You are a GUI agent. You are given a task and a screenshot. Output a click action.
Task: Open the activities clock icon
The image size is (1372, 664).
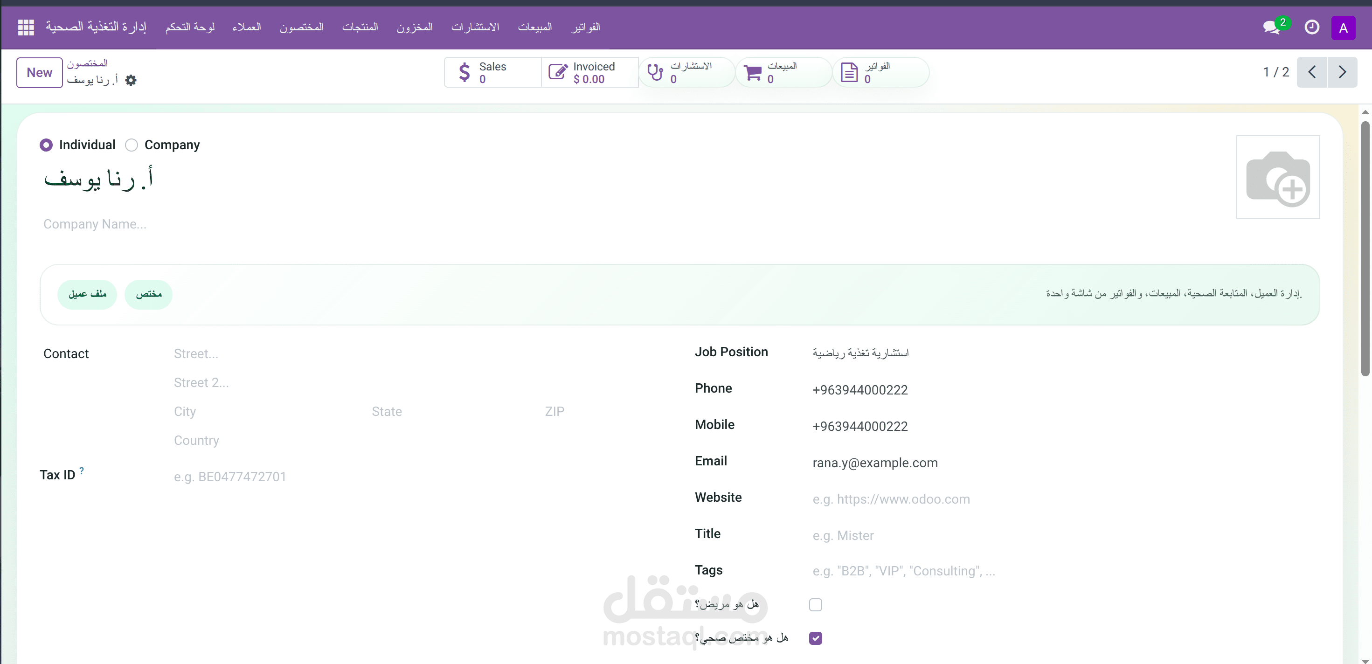coord(1311,27)
